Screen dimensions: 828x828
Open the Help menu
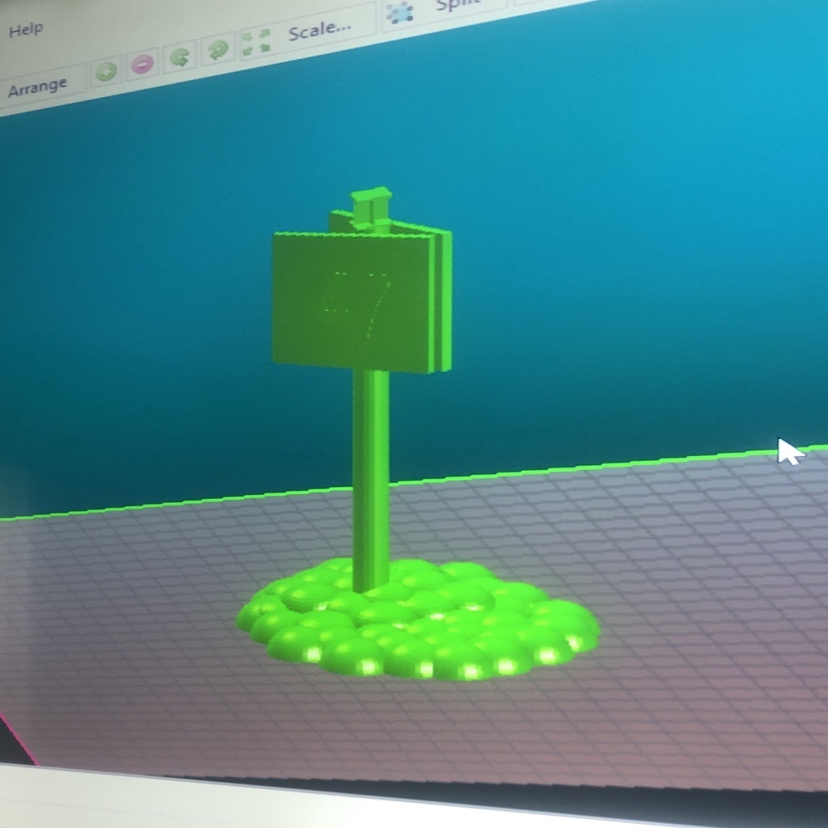coord(27,29)
